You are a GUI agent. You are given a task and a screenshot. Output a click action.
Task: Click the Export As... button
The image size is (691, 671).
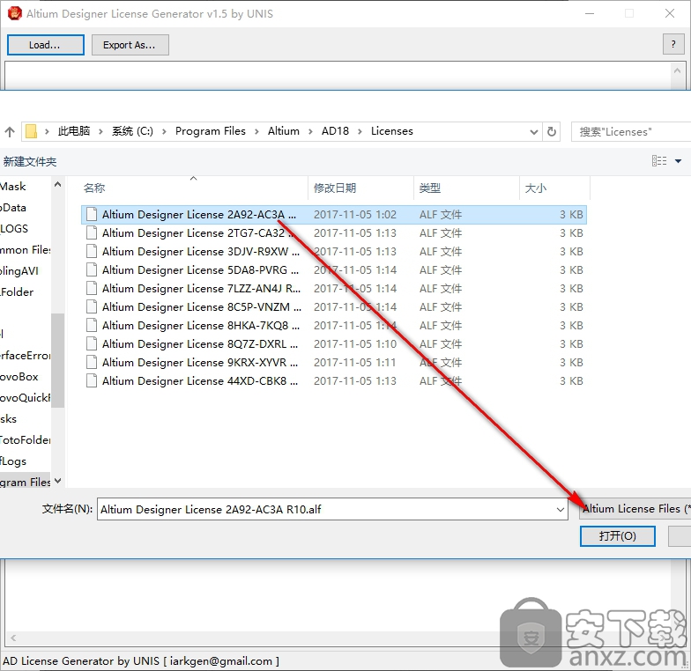pyautogui.click(x=130, y=45)
